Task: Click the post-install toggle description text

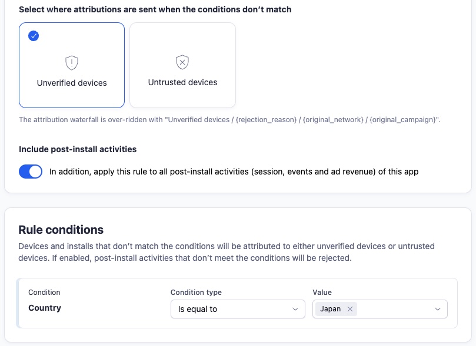Action: 234,172
